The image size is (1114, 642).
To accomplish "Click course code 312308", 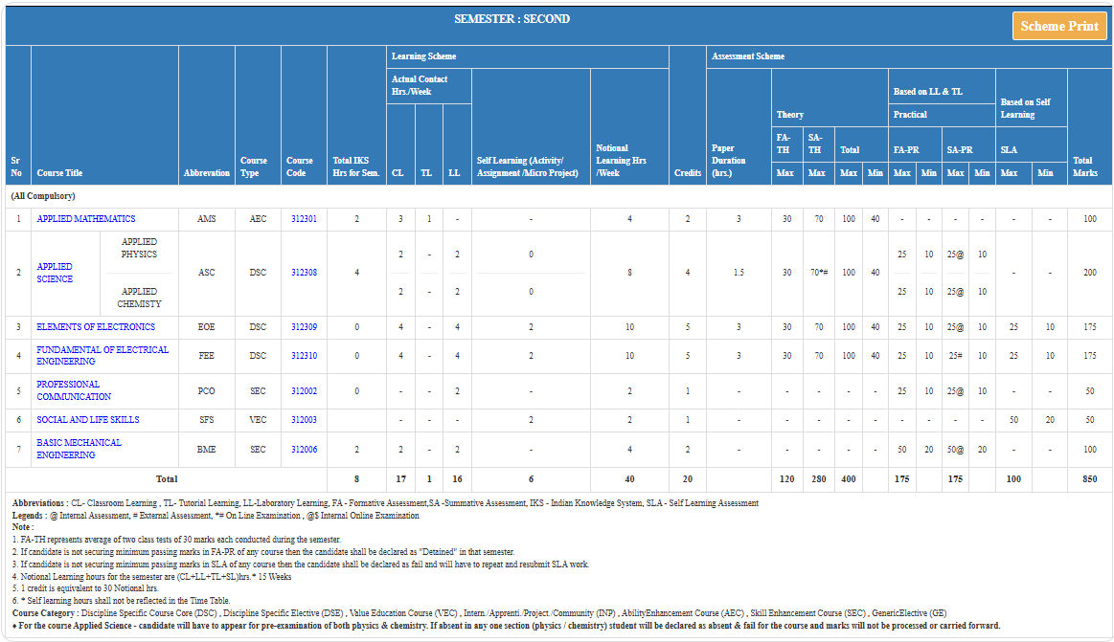I will point(304,273).
